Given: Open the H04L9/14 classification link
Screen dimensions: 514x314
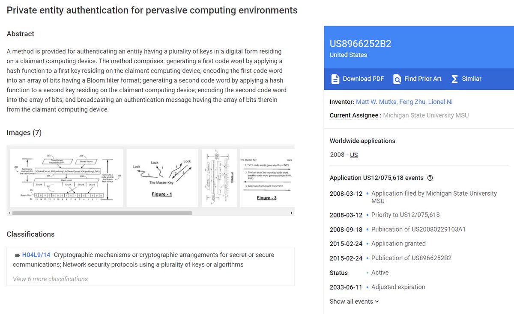Looking at the screenshot, I should tap(36, 255).
